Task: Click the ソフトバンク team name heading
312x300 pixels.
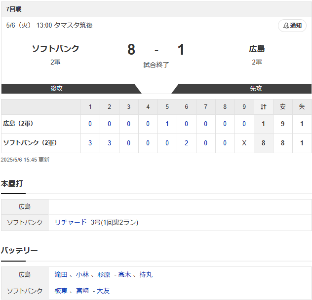Action: (55, 49)
